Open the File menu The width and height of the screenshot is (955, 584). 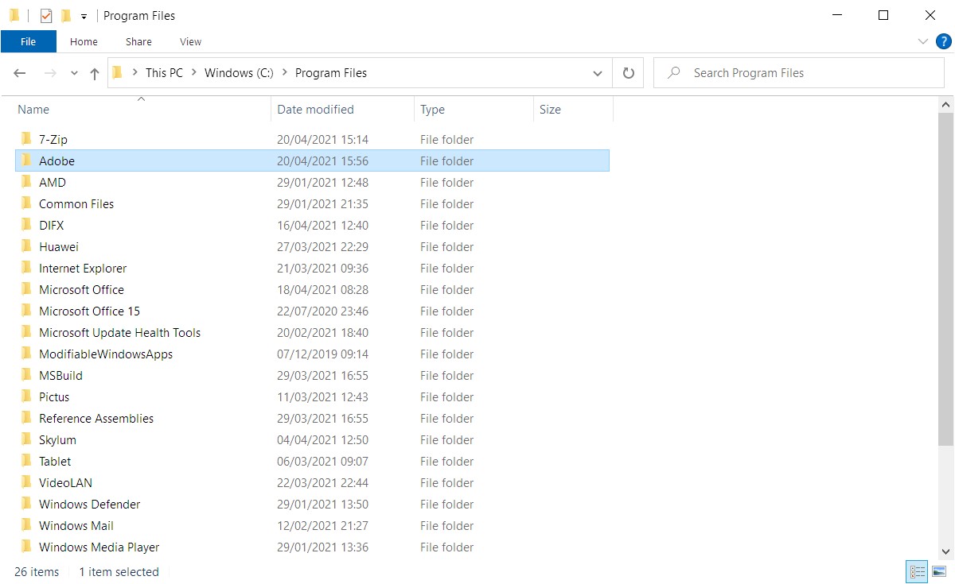click(29, 41)
